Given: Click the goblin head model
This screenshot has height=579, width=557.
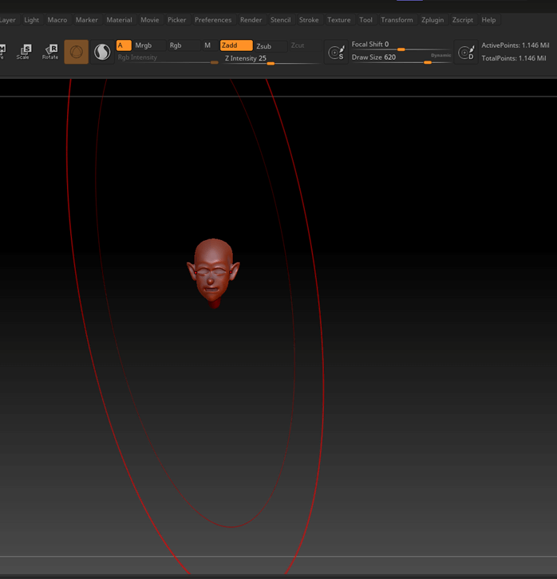Looking at the screenshot, I should point(212,273).
